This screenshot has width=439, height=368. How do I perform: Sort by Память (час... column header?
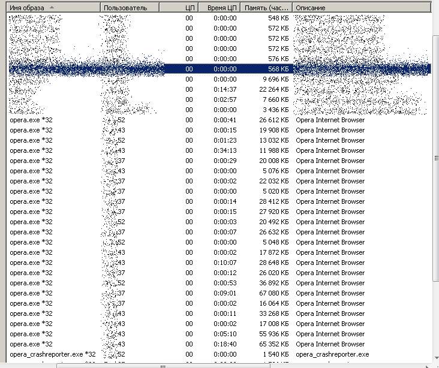(x=266, y=8)
